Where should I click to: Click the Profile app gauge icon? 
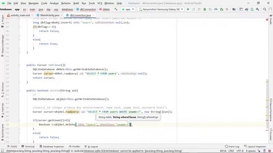tap(216, 9)
